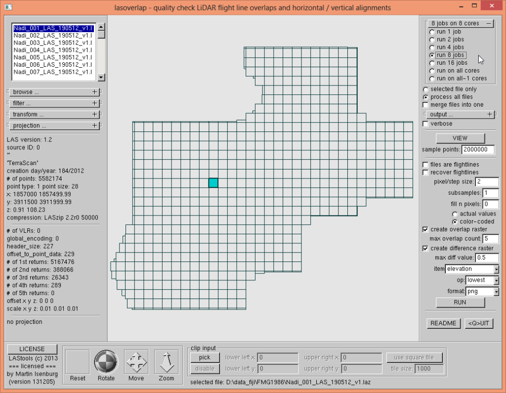Expand the output options panel
This screenshot has width=506, height=393.
click(489, 114)
